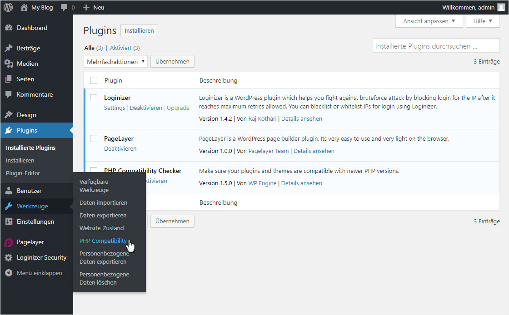Screen dimensions: 509x315
Task: Open Website-Zustand from the submenu
Action: 102,228
